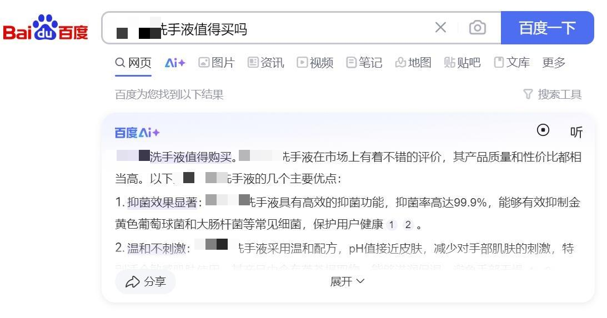The width and height of the screenshot is (607, 318).
Task: Open citation reference 1
Action: click(392, 225)
